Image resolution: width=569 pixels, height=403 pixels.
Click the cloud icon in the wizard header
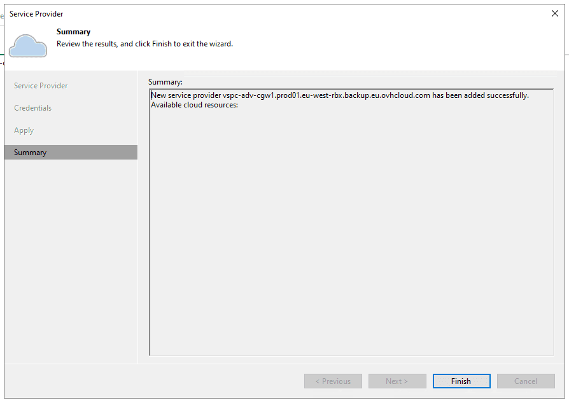[x=28, y=46]
